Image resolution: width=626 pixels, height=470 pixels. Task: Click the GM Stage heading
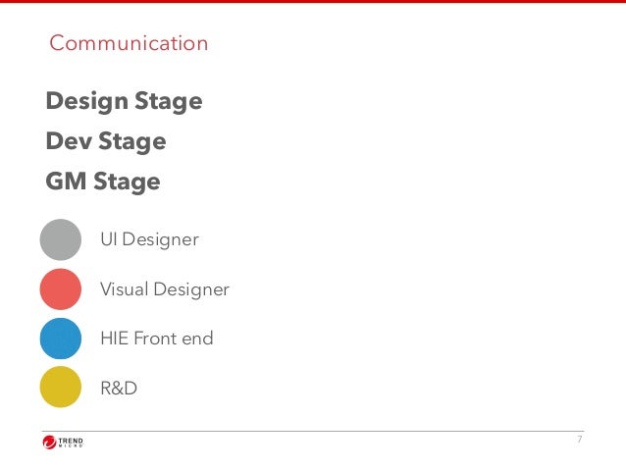pos(103,182)
